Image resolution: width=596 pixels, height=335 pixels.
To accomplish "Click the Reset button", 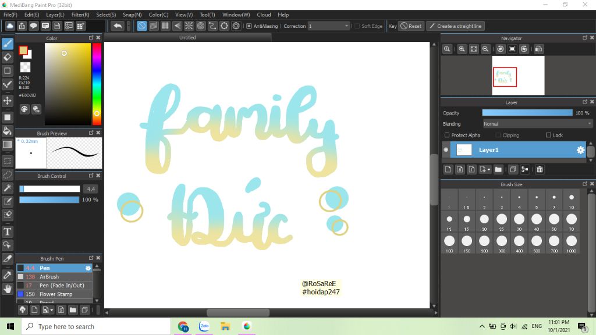I will pos(411,26).
